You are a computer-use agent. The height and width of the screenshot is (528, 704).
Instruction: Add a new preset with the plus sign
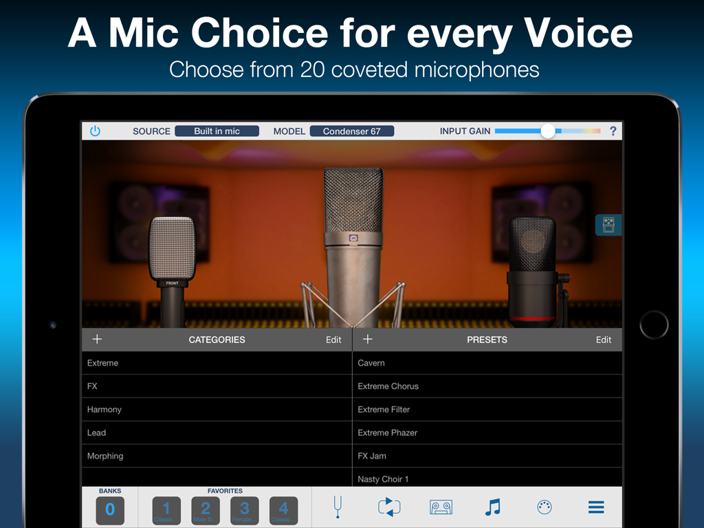coord(367,339)
